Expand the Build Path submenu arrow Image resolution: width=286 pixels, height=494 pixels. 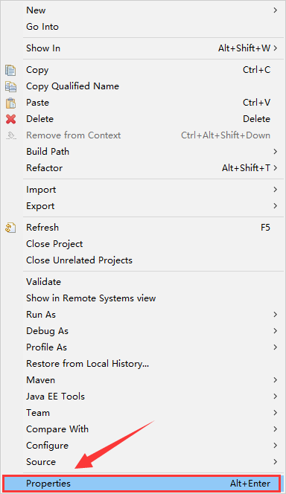pyautogui.click(x=276, y=152)
